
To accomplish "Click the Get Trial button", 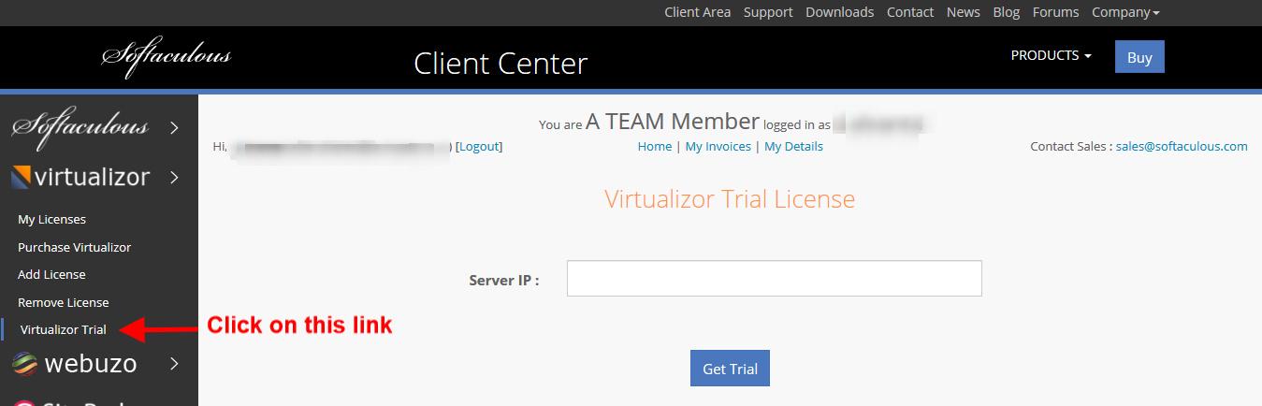I will click(730, 369).
